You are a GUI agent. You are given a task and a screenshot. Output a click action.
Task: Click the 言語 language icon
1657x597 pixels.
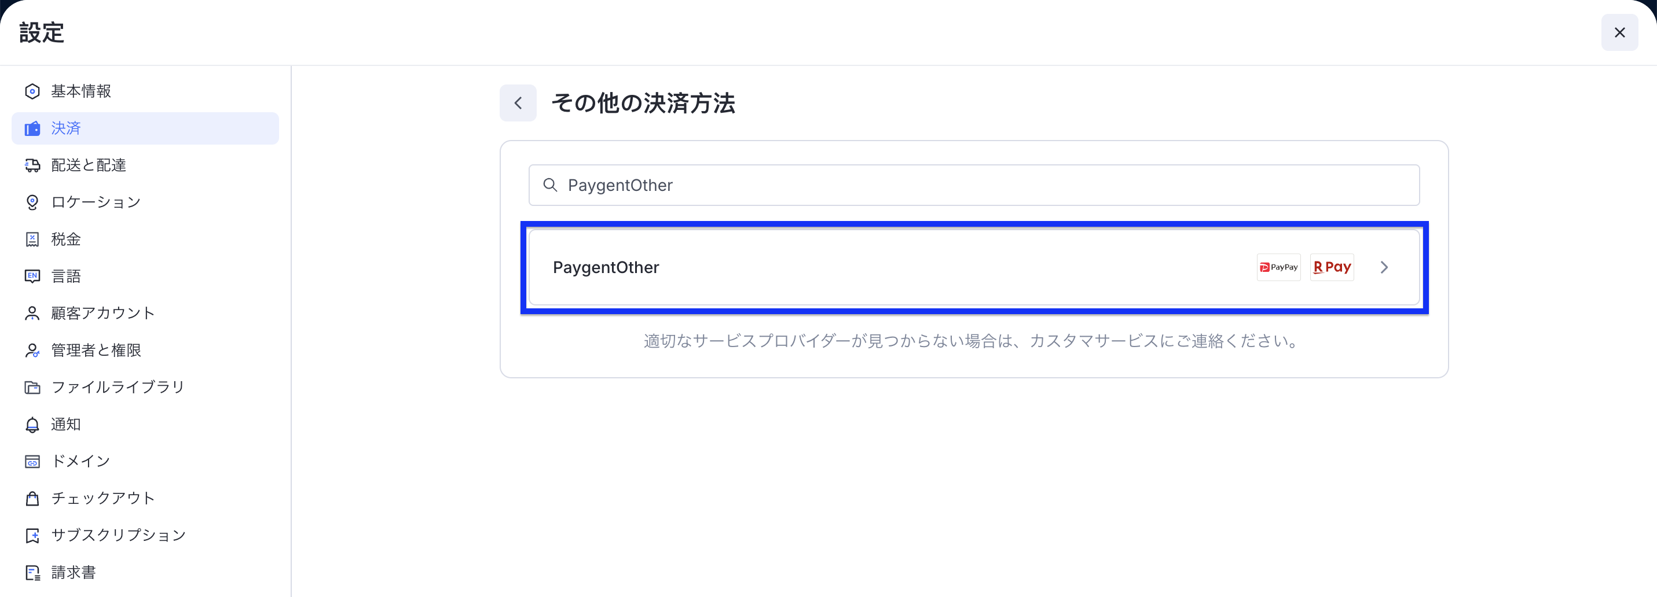[32, 277]
